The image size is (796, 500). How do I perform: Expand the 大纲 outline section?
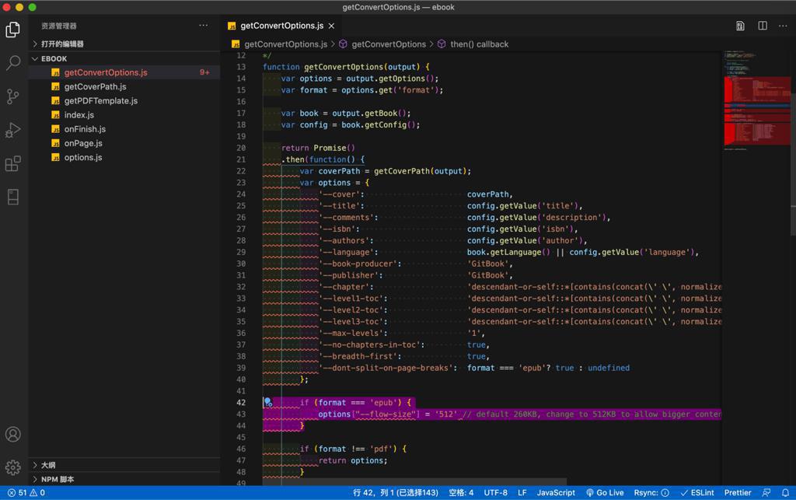(x=47, y=465)
